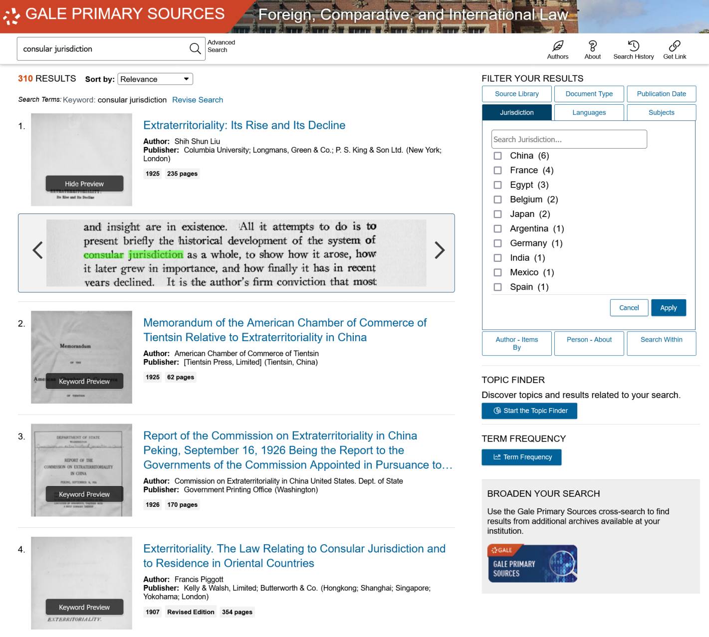Image resolution: width=709 pixels, height=637 pixels.
Task: Click the Search Jurisdiction filter field
Action: pyautogui.click(x=569, y=139)
